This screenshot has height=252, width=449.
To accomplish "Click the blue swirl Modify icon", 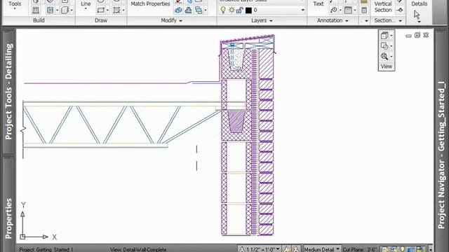I will [x=178, y=10].
